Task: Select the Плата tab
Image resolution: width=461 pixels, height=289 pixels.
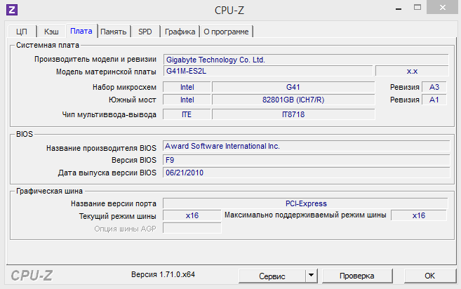Action: (x=81, y=31)
